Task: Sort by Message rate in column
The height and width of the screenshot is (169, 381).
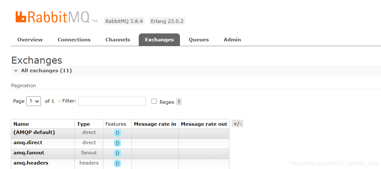Action: [155, 124]
